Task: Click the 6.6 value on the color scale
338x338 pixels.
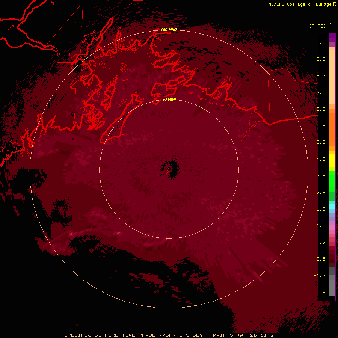Action: (321, 109)
